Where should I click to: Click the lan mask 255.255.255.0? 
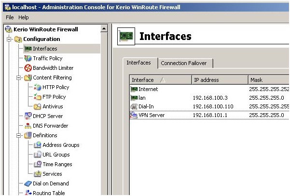click(x=266, y=98)
